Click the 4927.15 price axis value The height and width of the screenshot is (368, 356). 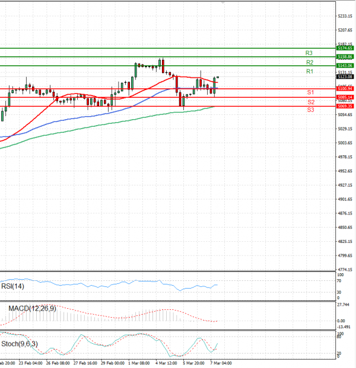(x=345, y=185)
